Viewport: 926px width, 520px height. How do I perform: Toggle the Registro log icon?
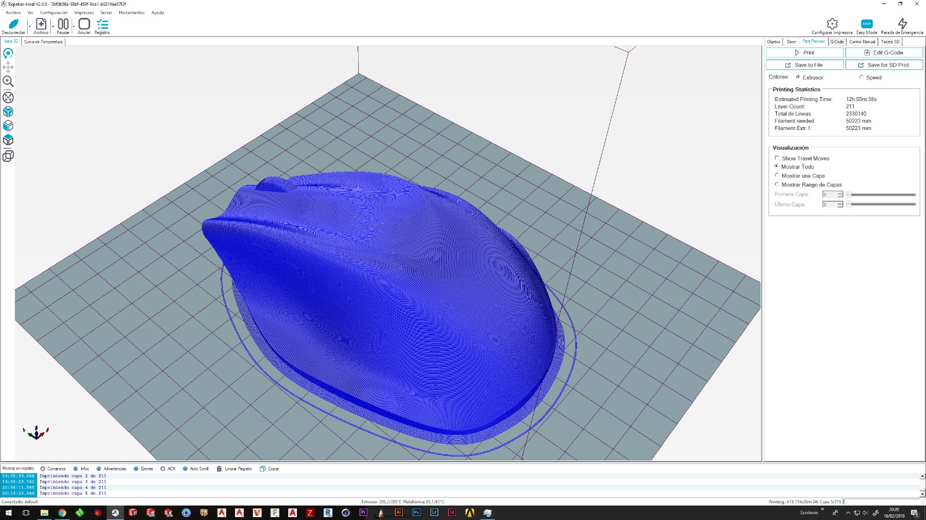point(102,24)
